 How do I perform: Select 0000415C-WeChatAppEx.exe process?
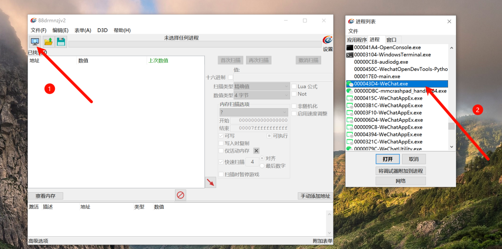tap(397, 98)
